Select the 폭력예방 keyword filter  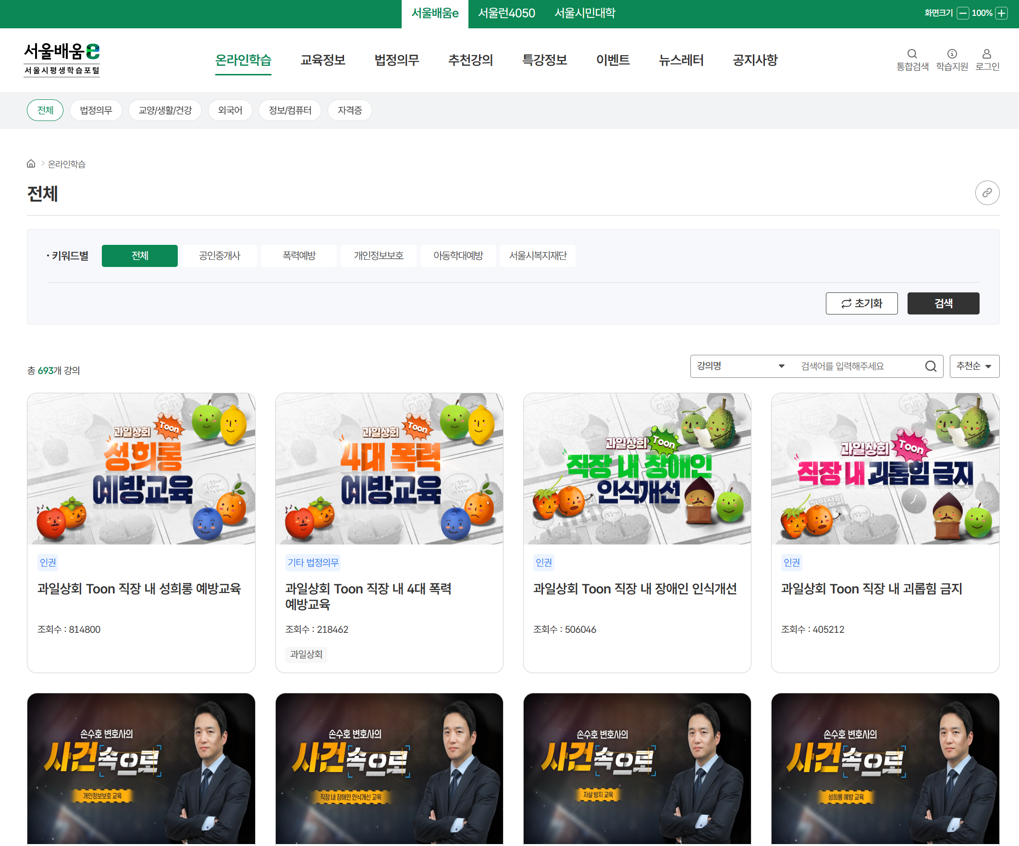299,256
